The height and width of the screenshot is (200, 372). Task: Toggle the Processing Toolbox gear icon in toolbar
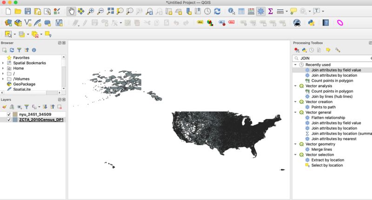click(261, 11)
